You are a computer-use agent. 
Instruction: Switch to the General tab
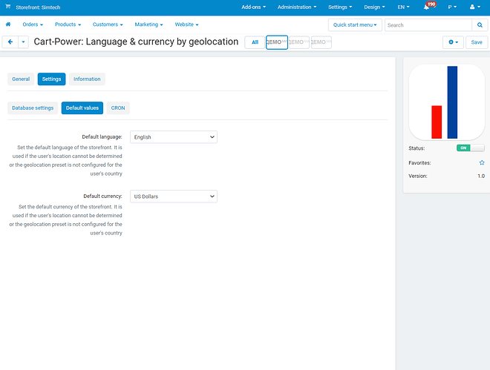(21, 79)
